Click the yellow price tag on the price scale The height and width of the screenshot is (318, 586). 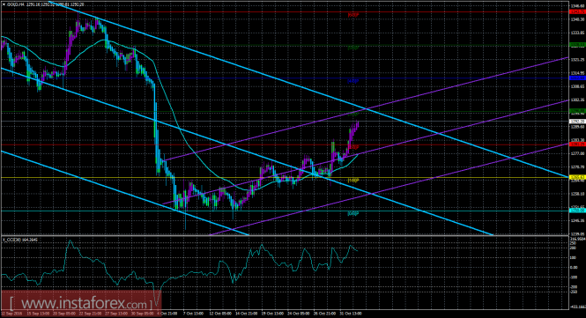tap(576, 177)
